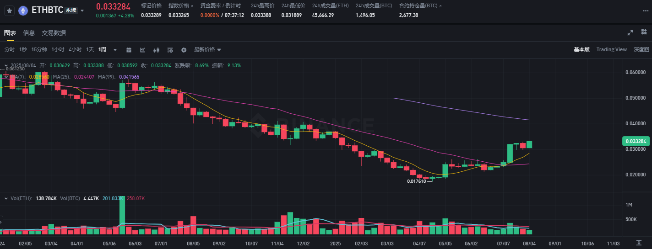Viewport: 652px width, 249px height.
Task: Expand more time intervals arrow after 1周
Action: 115,50
